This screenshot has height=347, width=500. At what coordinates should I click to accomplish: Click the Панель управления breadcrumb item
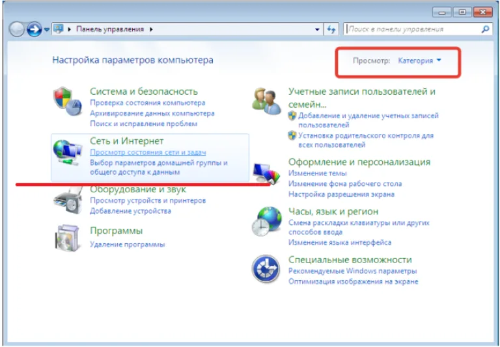pos(110,29)
